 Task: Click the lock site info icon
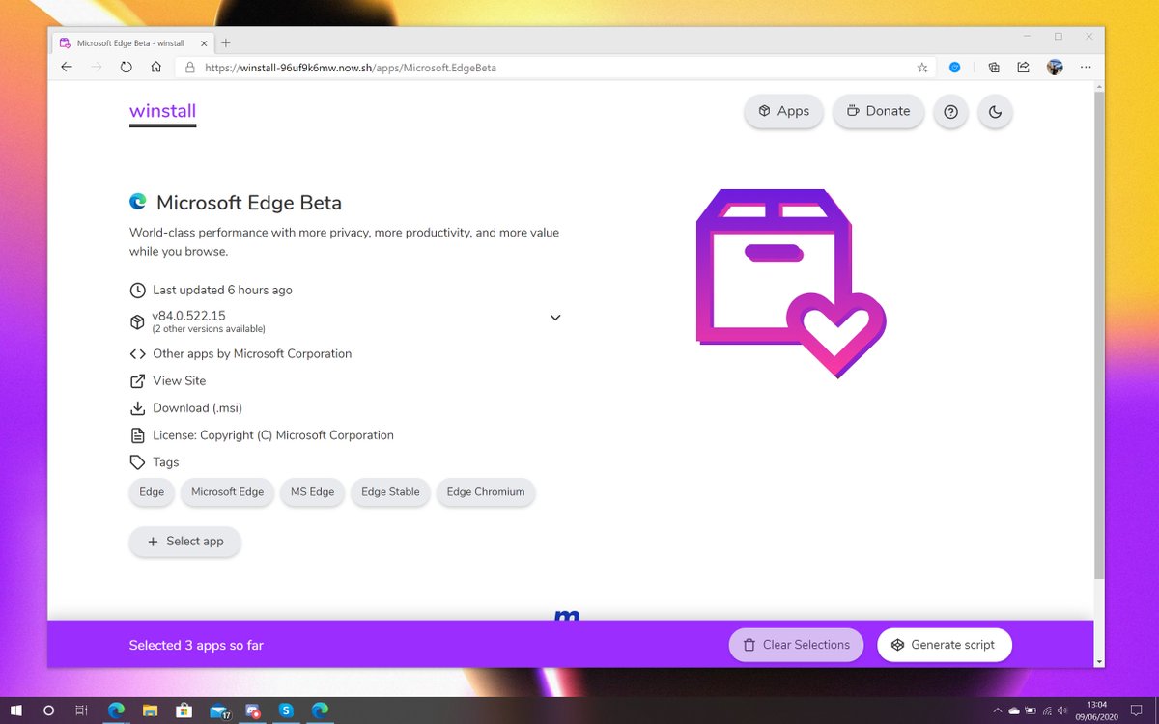click(189, 68)
